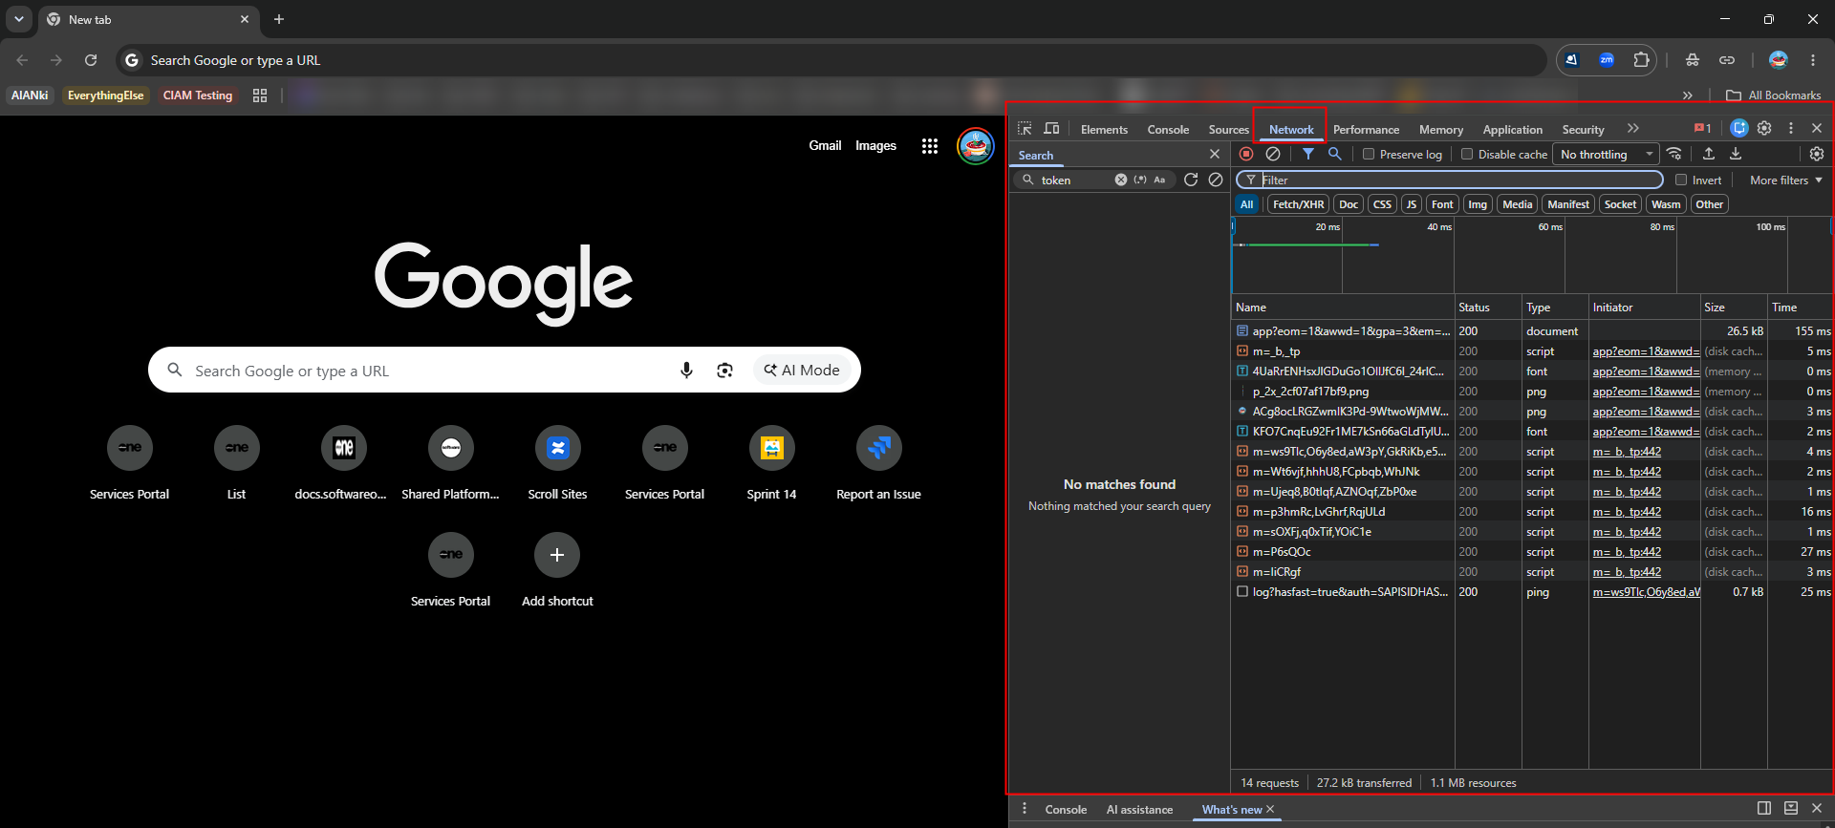
Task: Check the Invert filter checkbox
Action: point(1681,180)
